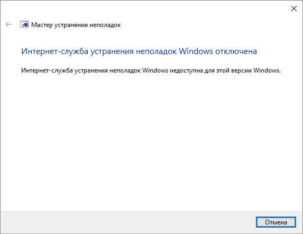Click the Мастер устранения неполадок title text

76,25
